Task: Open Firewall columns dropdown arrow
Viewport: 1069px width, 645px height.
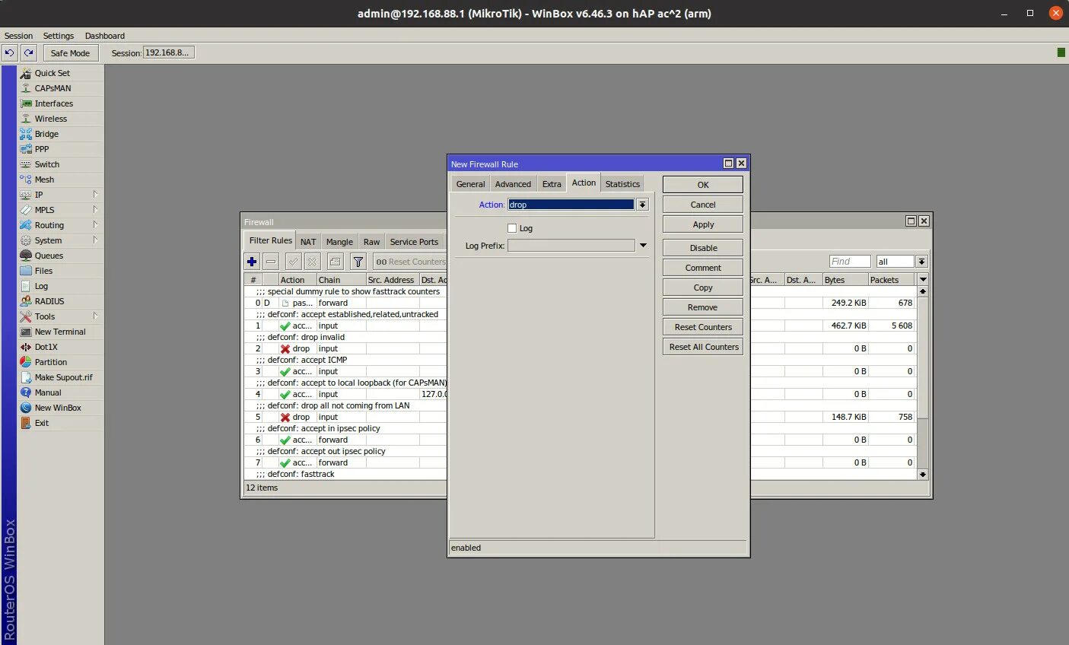Action: pos(923,280)
